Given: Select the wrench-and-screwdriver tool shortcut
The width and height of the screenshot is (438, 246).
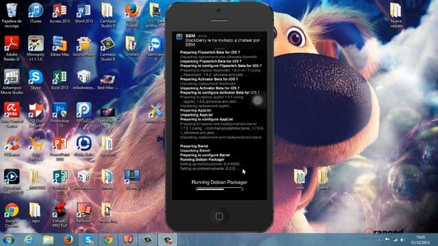Looking at the screenshot, I should pyautogui.click(x=155, y=113).
